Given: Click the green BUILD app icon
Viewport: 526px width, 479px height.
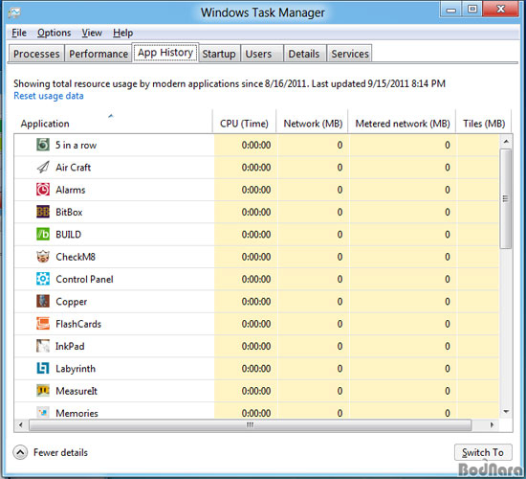Looking at the screenshot, I should [x=43, y=235].
